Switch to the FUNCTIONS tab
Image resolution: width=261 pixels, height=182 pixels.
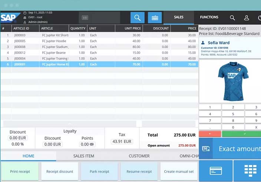tap(209, 17)
